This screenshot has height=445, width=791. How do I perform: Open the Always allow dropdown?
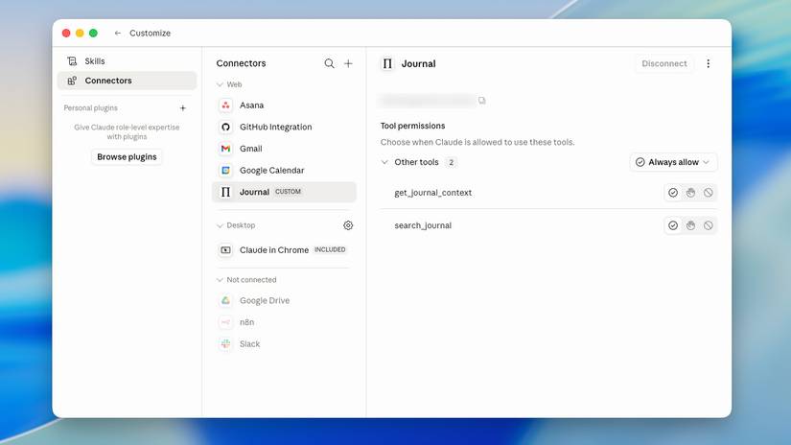673,162
